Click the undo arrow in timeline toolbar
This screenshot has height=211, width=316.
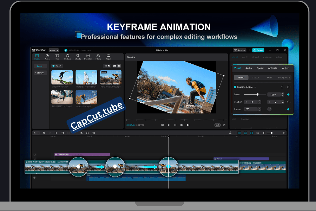(x=44, y=133)
